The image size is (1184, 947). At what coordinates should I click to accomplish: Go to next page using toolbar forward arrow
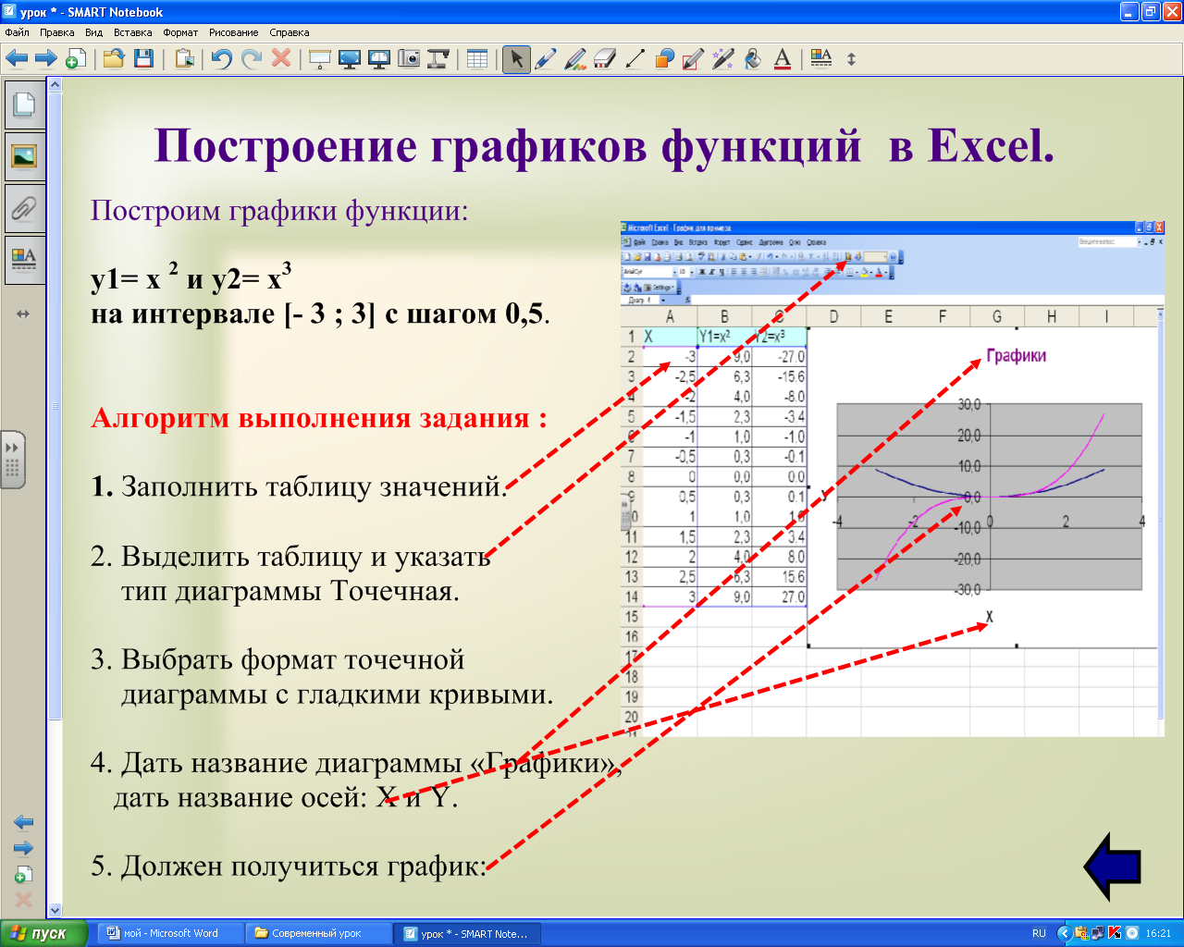[45, 59]
